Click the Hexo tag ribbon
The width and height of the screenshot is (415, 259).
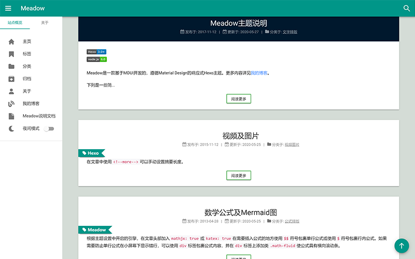pos(91,153)
